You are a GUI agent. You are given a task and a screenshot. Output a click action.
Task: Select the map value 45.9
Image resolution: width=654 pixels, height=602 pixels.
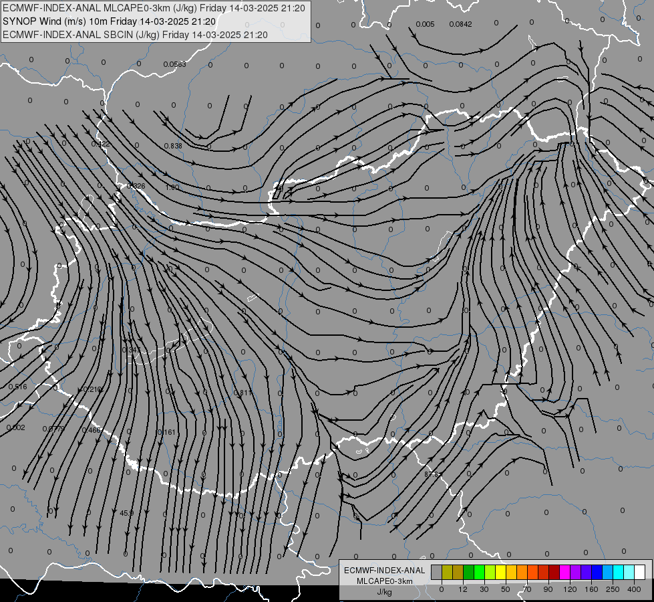pyautogui.click(x=126, y=513)
